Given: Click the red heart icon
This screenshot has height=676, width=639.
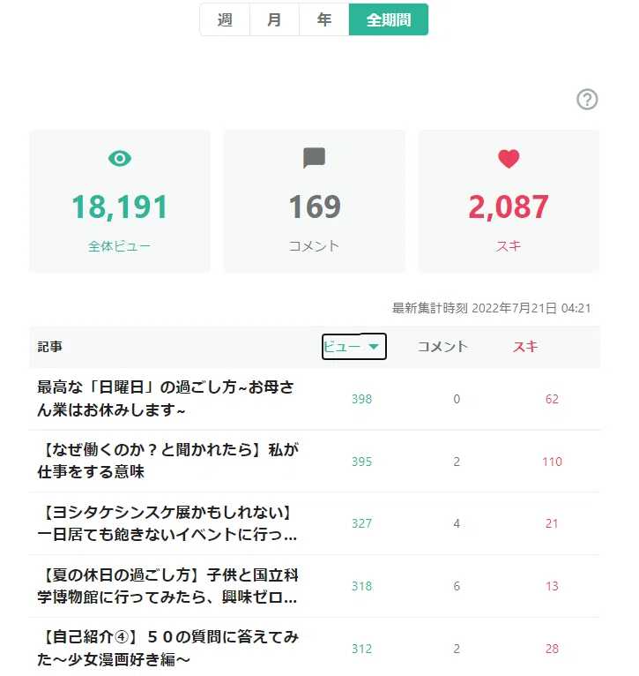Looking at the screenshot, I should point(509,159).
